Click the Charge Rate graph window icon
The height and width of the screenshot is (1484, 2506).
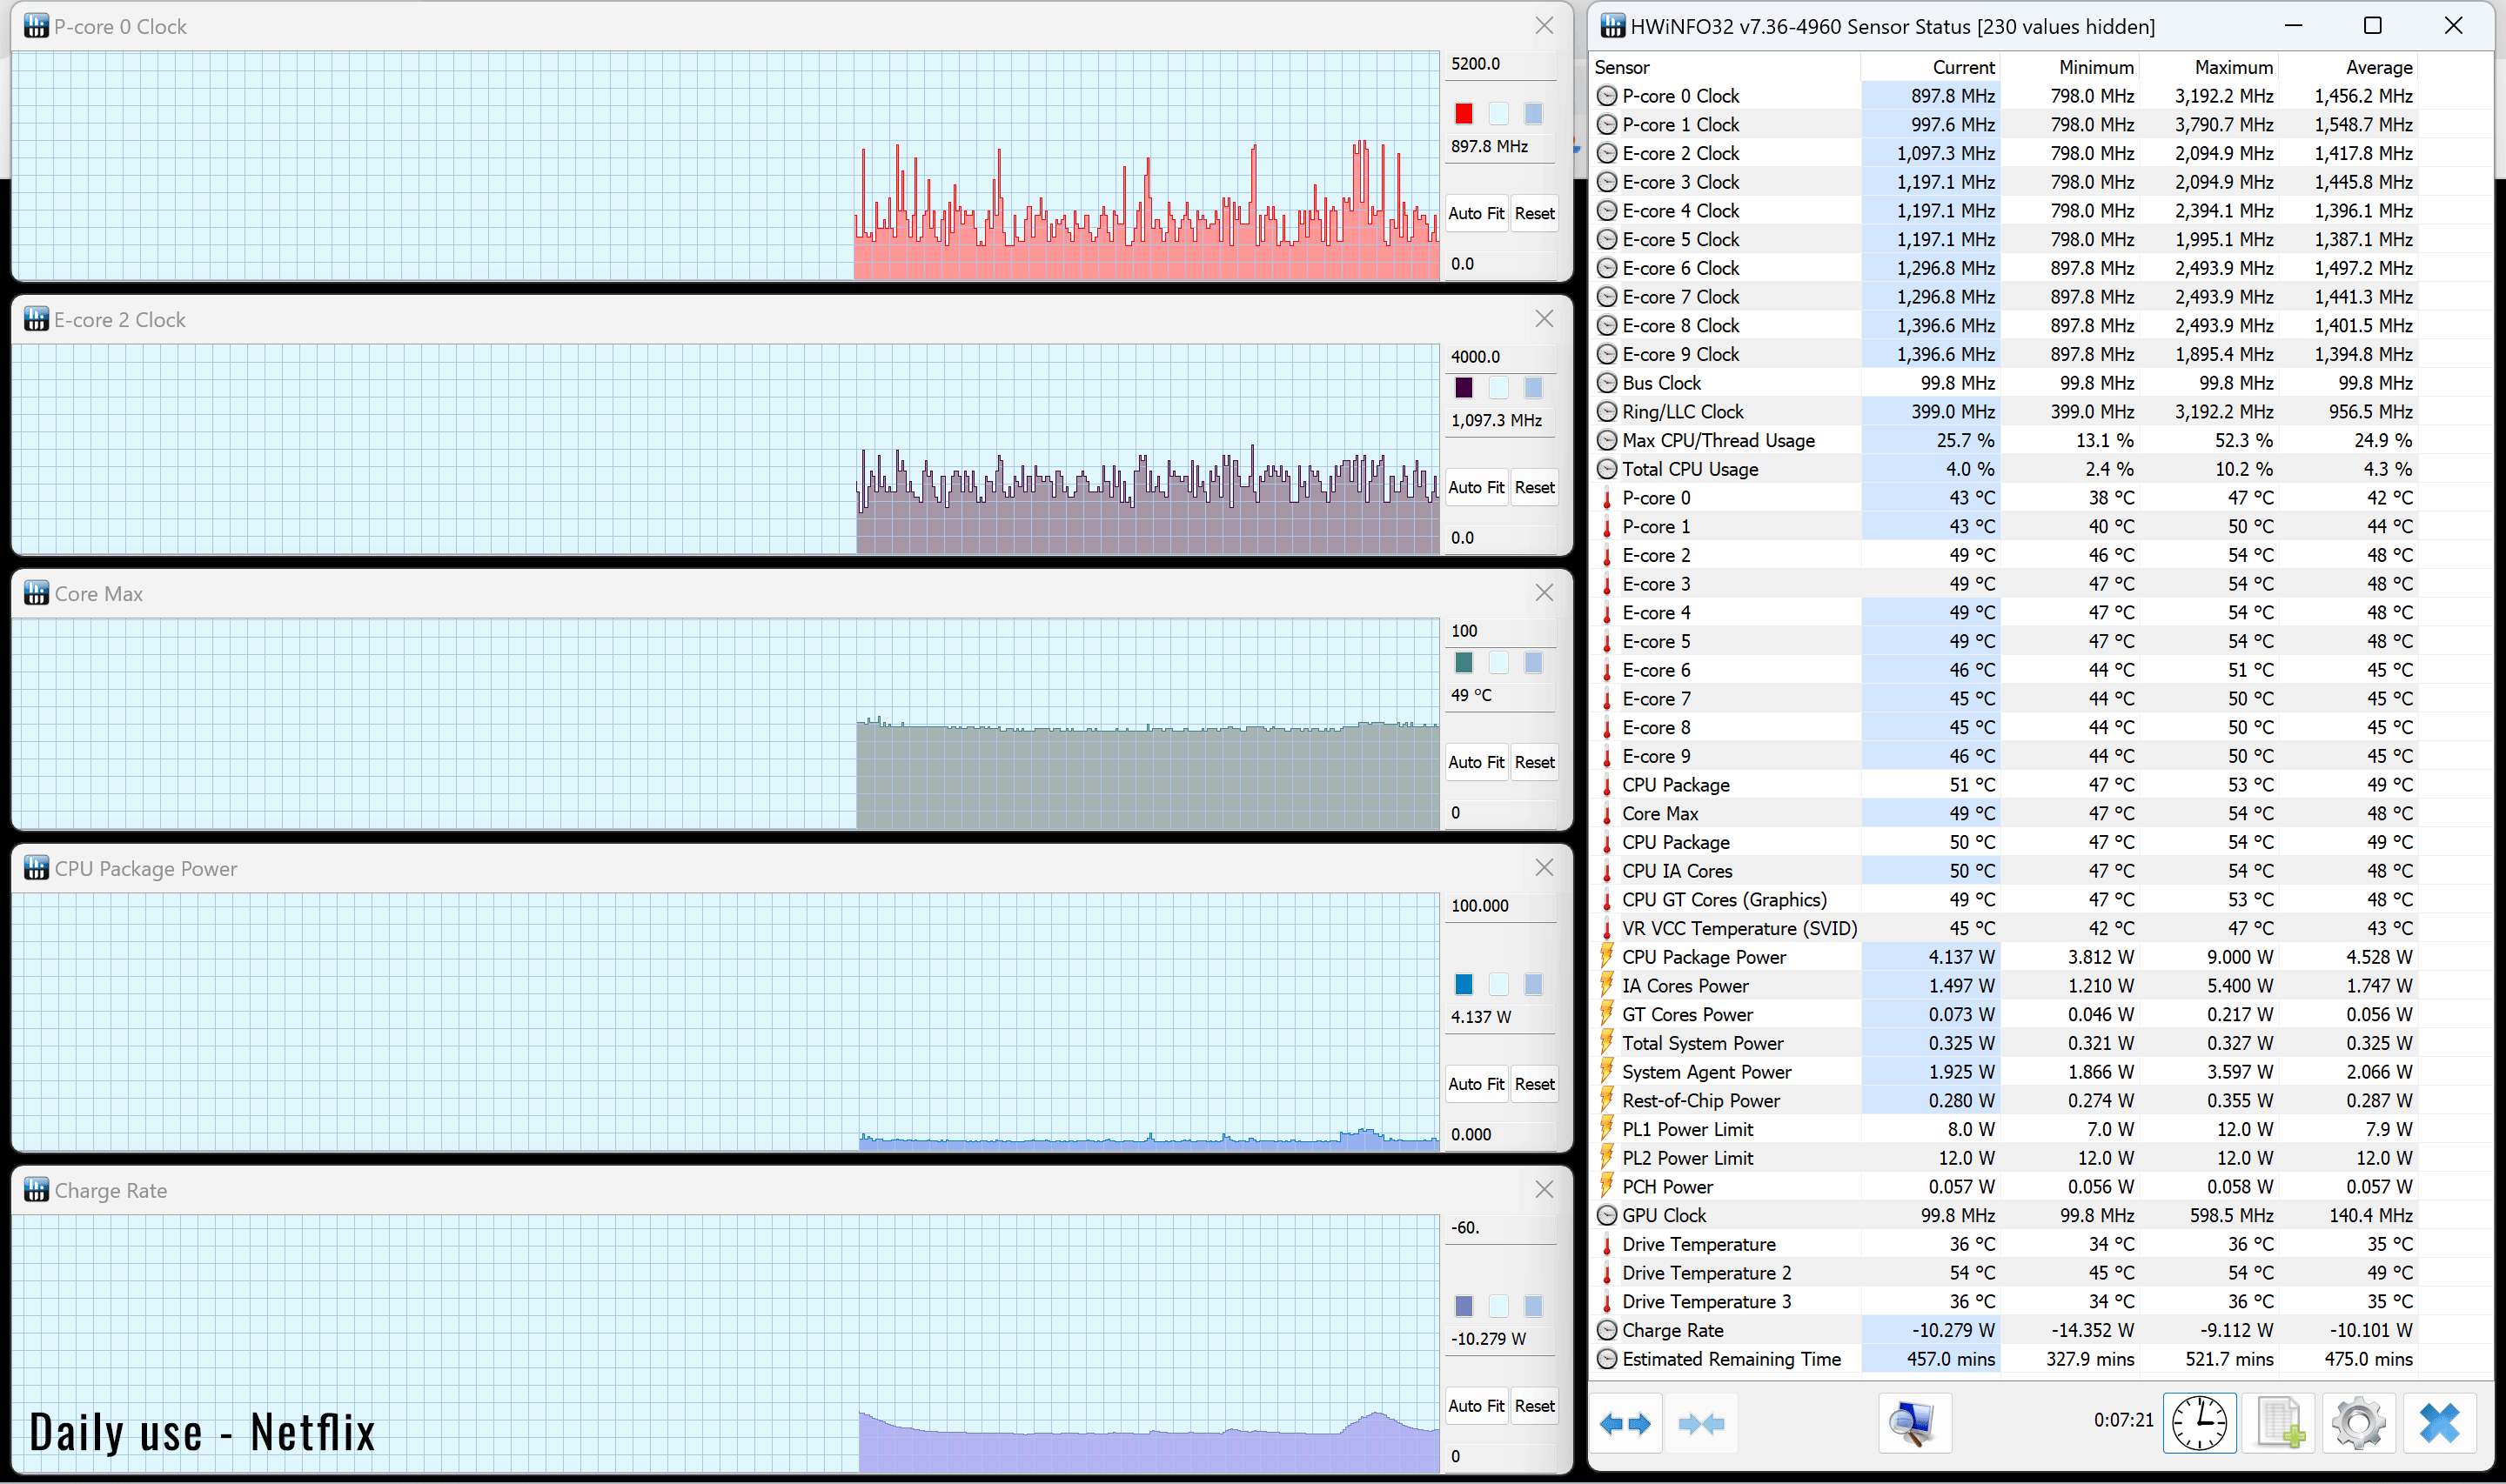36,1190
